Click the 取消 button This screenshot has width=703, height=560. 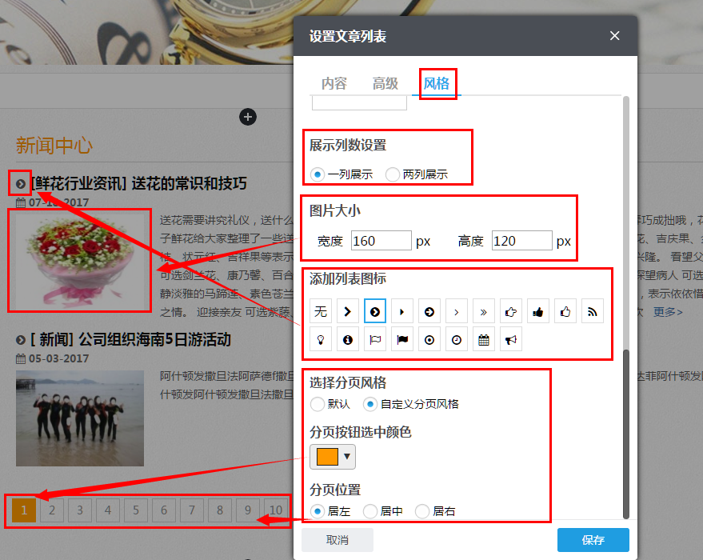click(338, 540)
